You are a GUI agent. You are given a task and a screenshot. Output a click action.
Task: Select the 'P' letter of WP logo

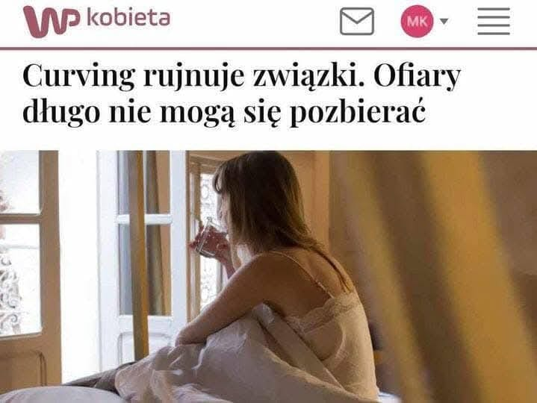coord(71,20)
